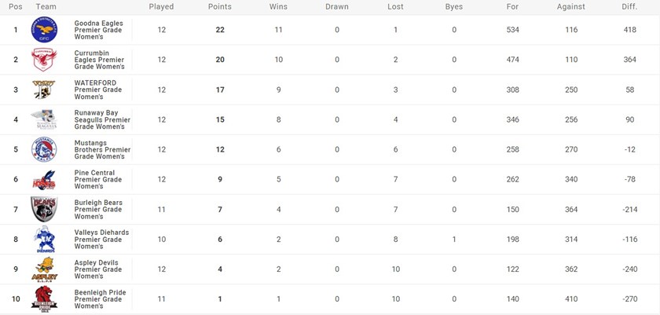Click the Played column header
Viewport: 660px width, 315px height.
[161, 6]
